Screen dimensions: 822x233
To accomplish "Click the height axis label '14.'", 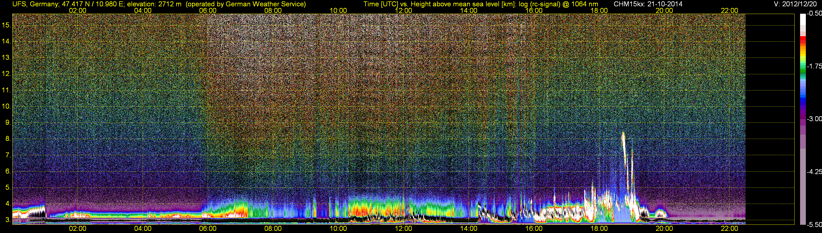I will [x=6, y=41].
